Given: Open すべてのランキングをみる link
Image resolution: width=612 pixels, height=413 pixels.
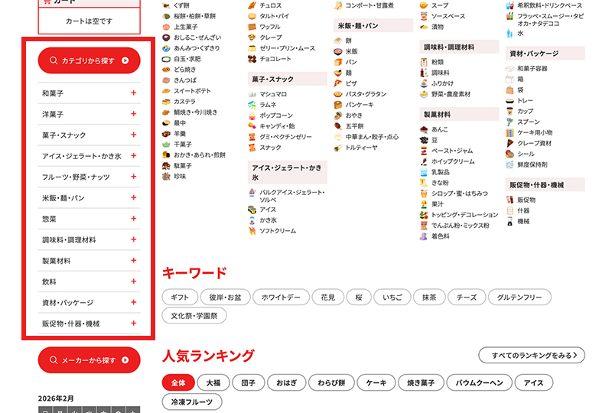Looking at the screenshot, I should point(532,355).
